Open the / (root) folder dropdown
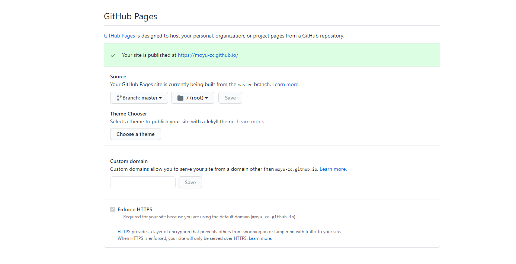Viewport: 516px width, 264px height. [x=193, y=98]
